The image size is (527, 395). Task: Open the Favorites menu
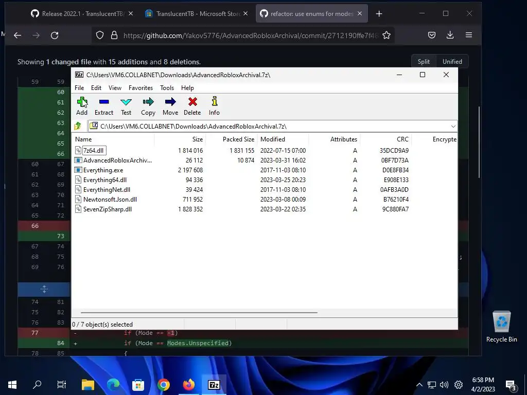click(x=140, y=87)
